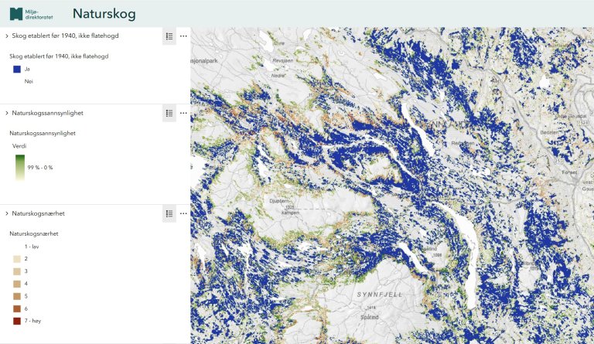Open more options menu for Naturskogsnærhet
This screenshot has height=344, width=594.
(x=183, y=213)
